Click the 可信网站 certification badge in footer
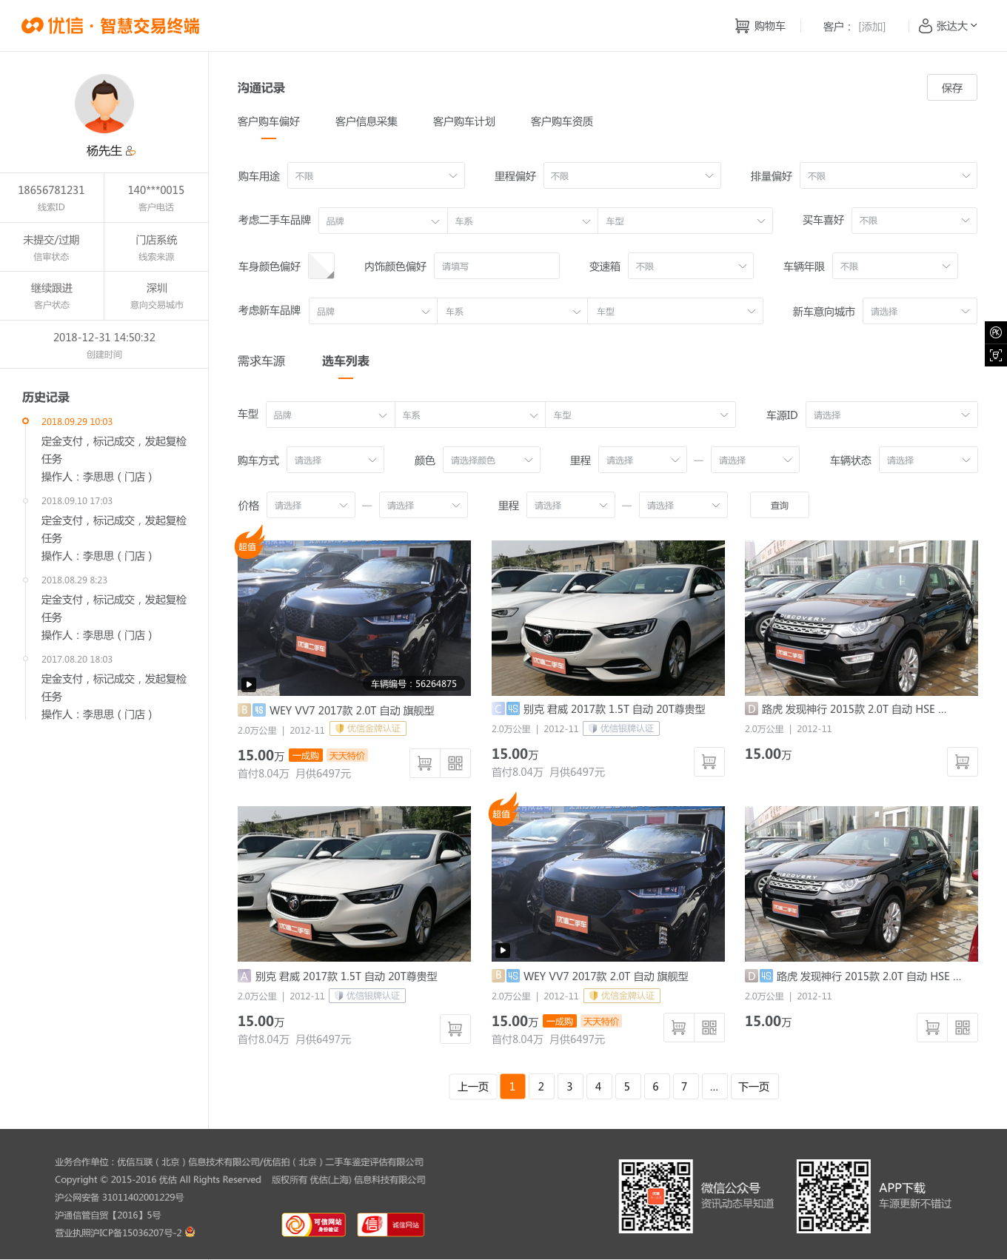 coord(313,1224)
